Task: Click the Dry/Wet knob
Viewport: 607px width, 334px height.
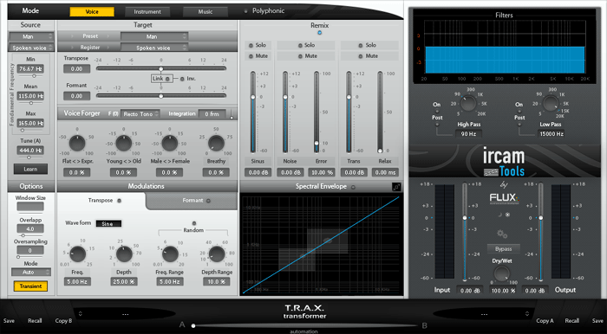Action: pos(502,273)
